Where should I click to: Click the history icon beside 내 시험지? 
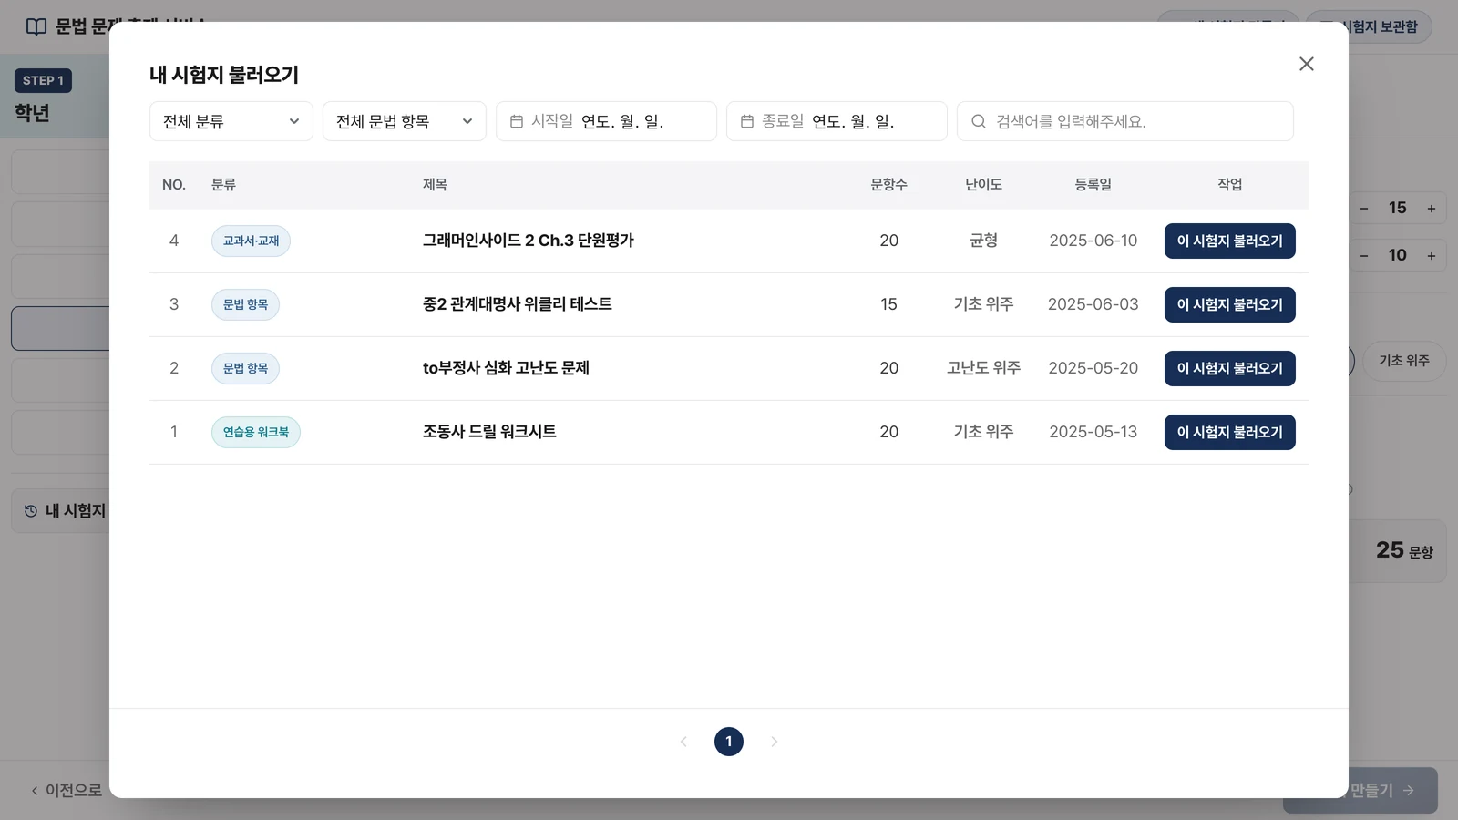coord(31,511)
